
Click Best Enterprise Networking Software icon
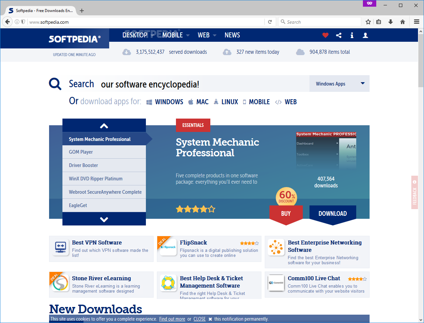pyautogui.click(x=276, y=248)
